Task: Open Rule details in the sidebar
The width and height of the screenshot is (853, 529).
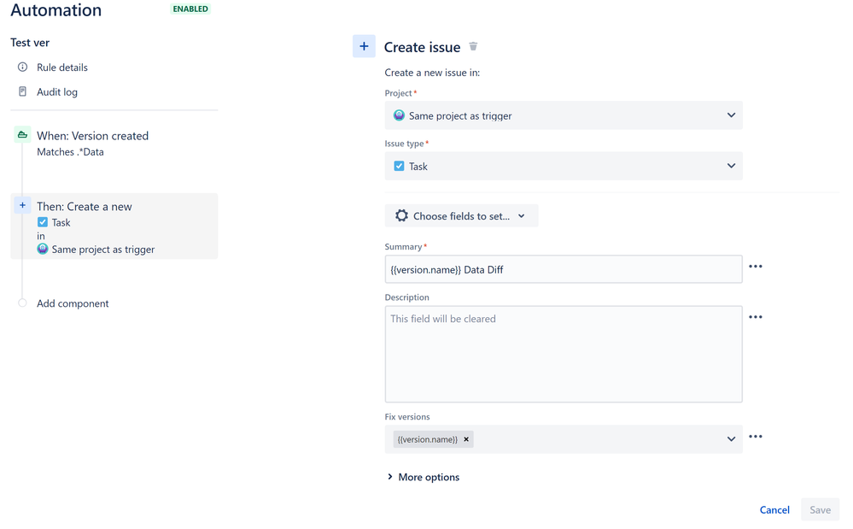Action: pos(62,68)
